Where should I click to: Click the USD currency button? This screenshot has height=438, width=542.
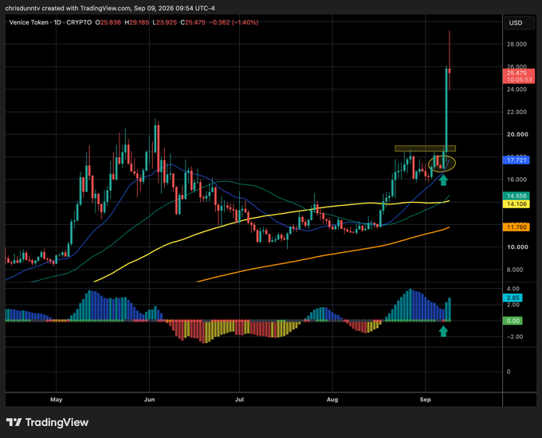click(519, 23)
